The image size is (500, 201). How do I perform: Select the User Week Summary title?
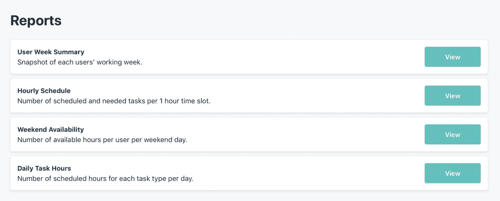coord(51,52)
